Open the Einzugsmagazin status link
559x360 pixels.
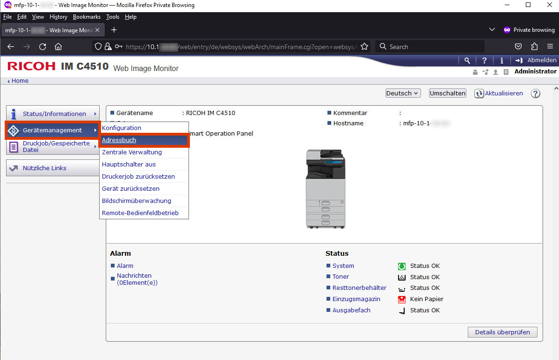click(x=356, y=299)
